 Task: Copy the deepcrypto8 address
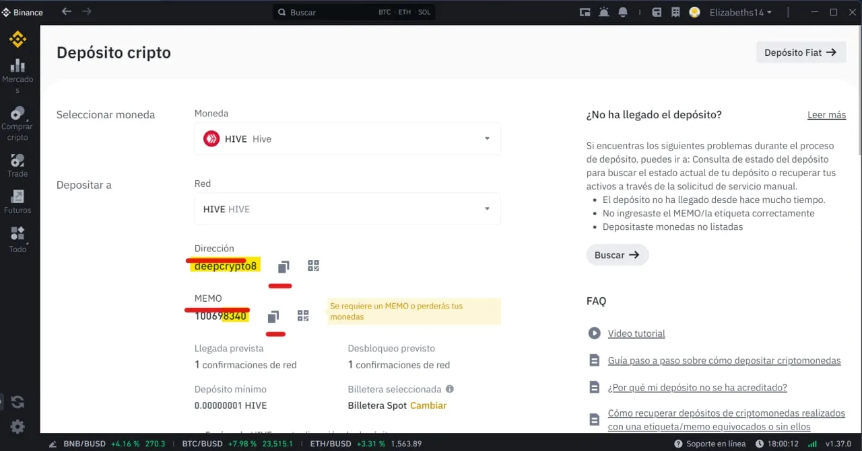(x=284, y=266)
